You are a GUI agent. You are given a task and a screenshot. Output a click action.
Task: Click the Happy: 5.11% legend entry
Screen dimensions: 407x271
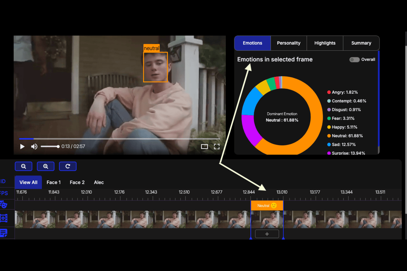[x=342, y=127]
